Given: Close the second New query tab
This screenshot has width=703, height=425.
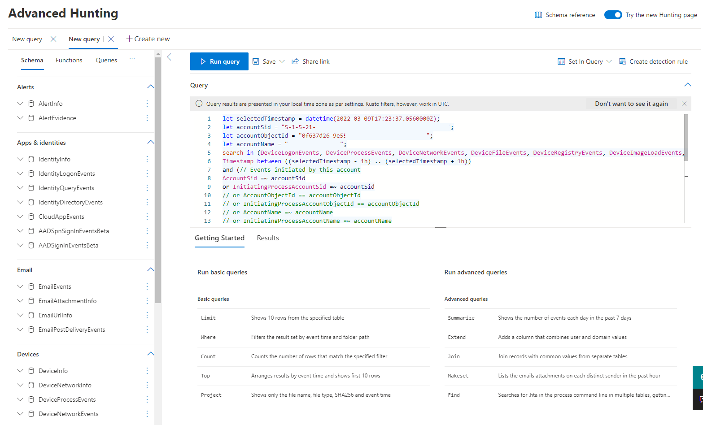Looking at the screenshot, I should [x=111, y=39].
